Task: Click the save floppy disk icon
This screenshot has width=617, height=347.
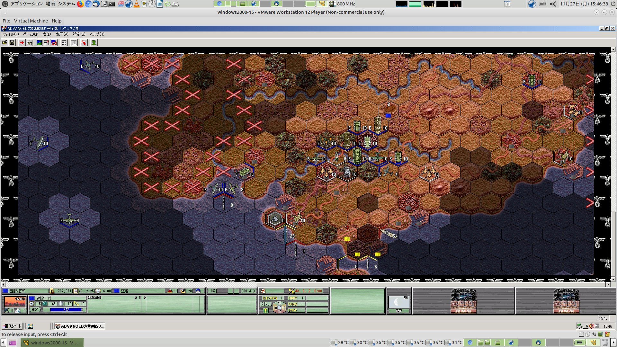Action: tap(12, 43)
